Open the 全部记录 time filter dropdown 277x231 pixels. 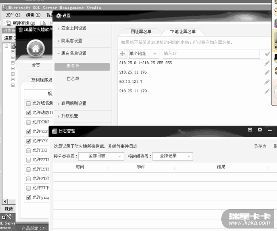click(172, 156)
